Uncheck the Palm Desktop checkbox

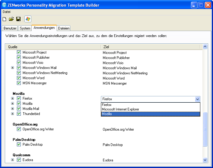click(19, 145)
